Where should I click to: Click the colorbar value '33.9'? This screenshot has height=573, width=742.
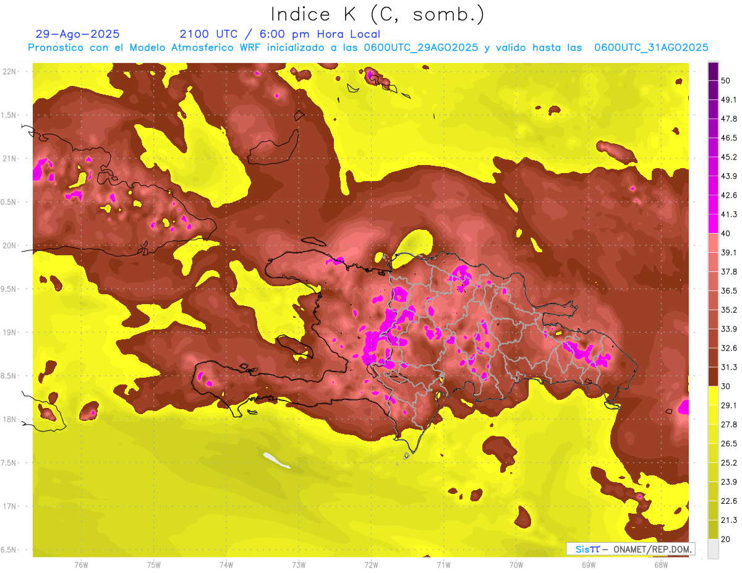point(728,329)
